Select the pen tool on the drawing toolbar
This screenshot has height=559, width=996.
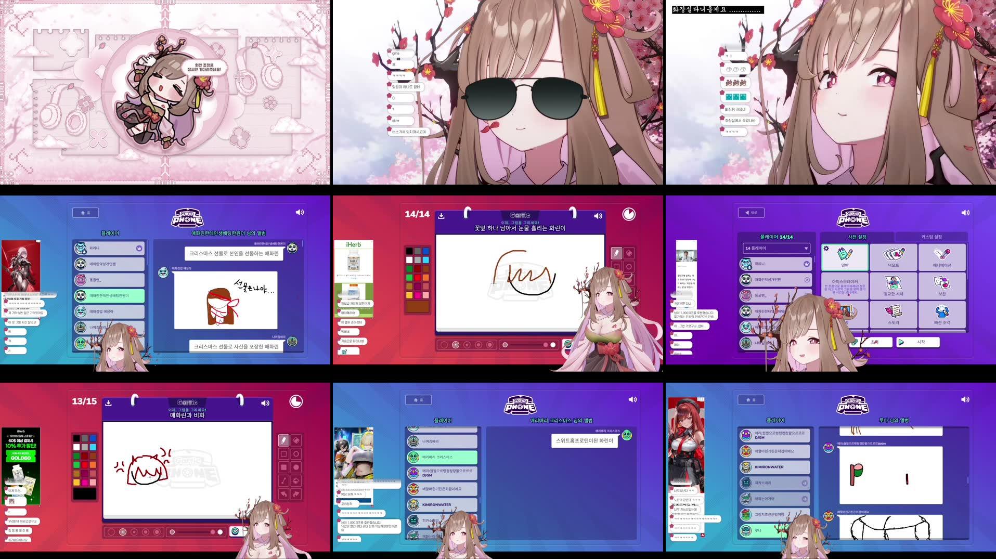coord(283,440)
